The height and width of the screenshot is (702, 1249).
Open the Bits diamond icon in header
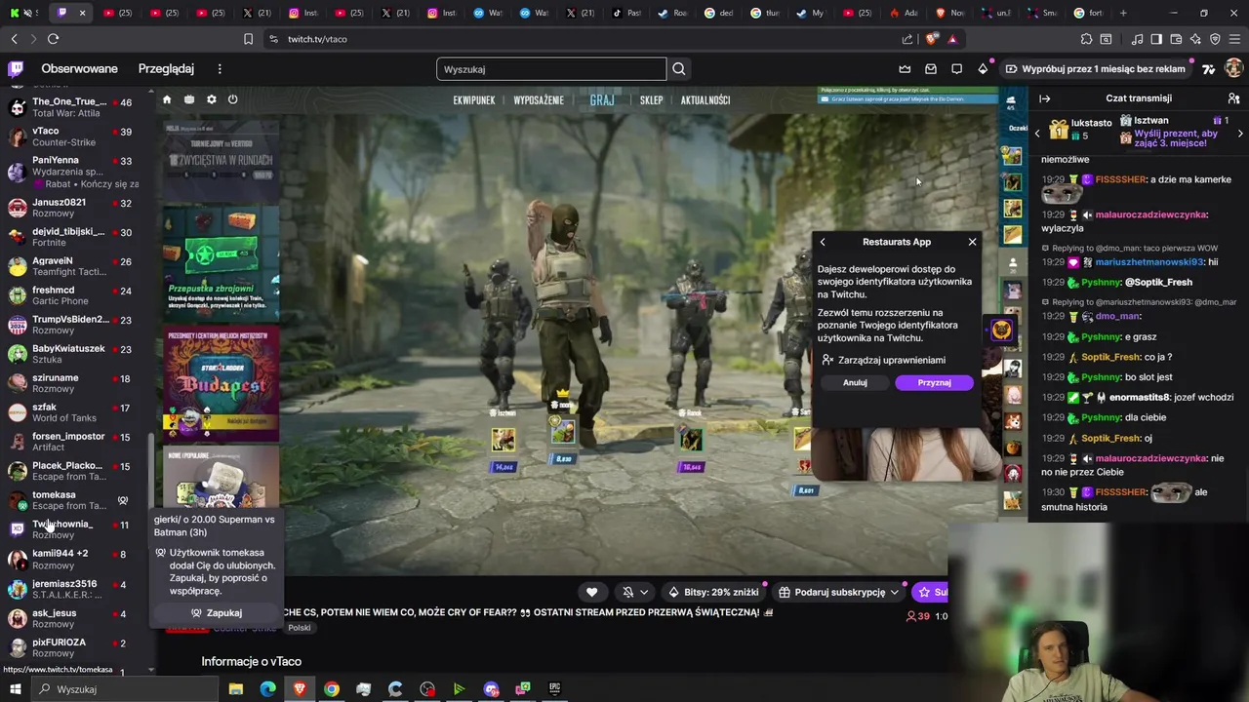983,69
